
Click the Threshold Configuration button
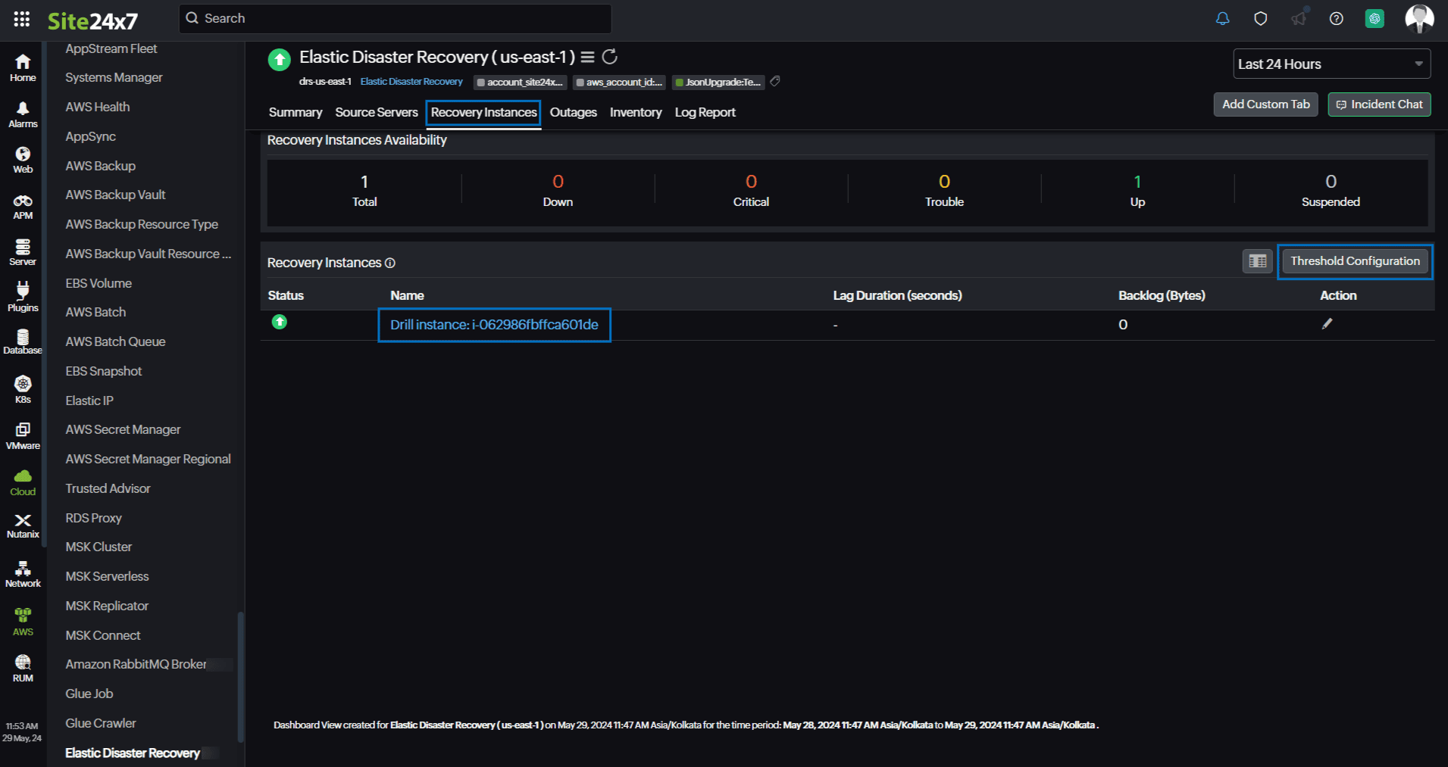coord(1355,261)
